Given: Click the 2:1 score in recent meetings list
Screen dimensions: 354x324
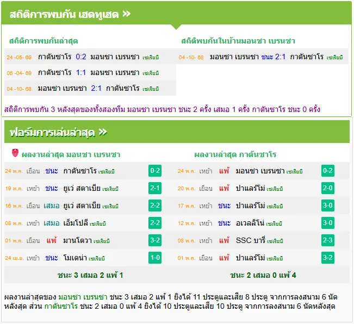Looking at the screenshot, I should click(x=96, y=88).
